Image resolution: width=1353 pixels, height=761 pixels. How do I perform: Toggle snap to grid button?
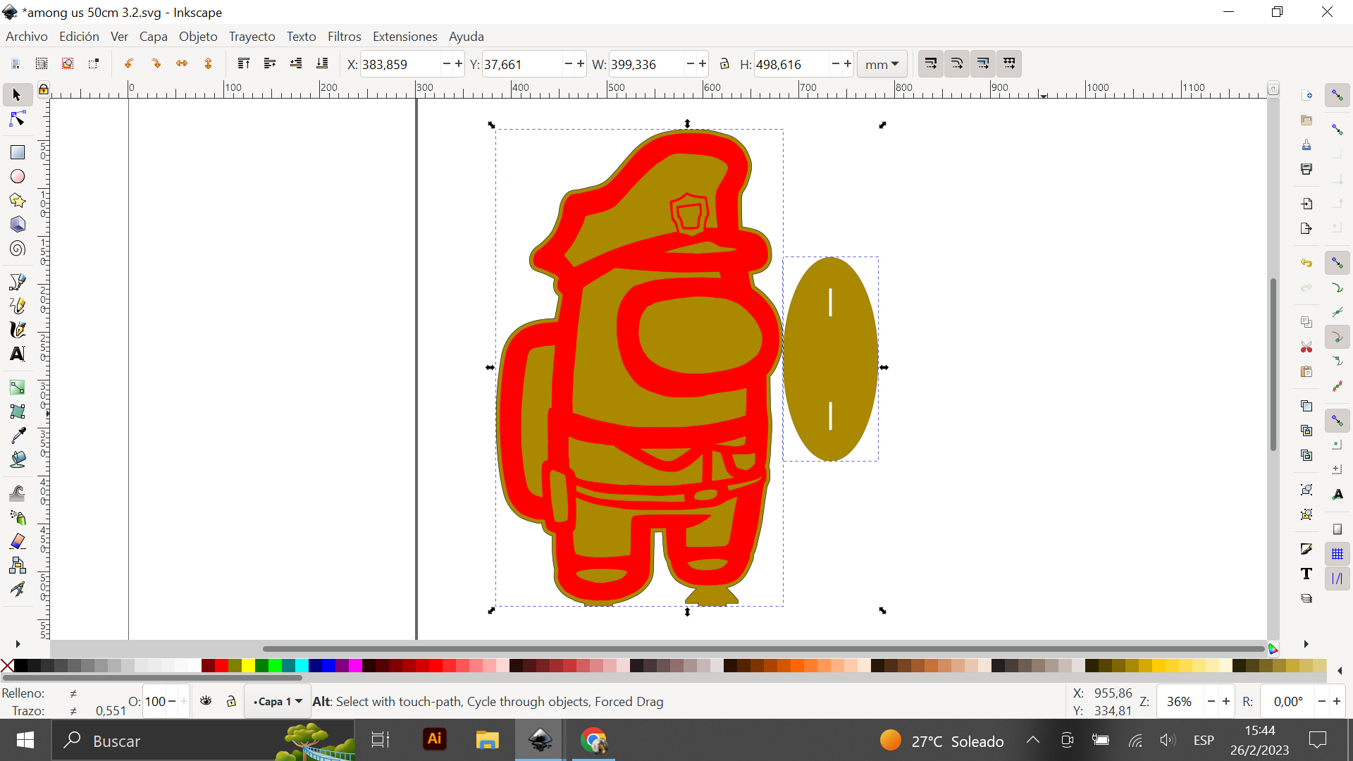tap(1337, 555)
